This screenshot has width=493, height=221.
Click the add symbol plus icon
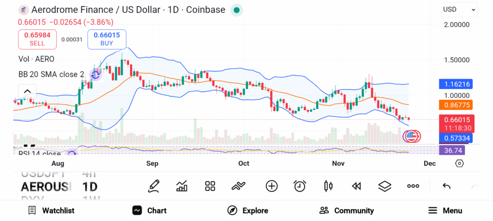272,186
